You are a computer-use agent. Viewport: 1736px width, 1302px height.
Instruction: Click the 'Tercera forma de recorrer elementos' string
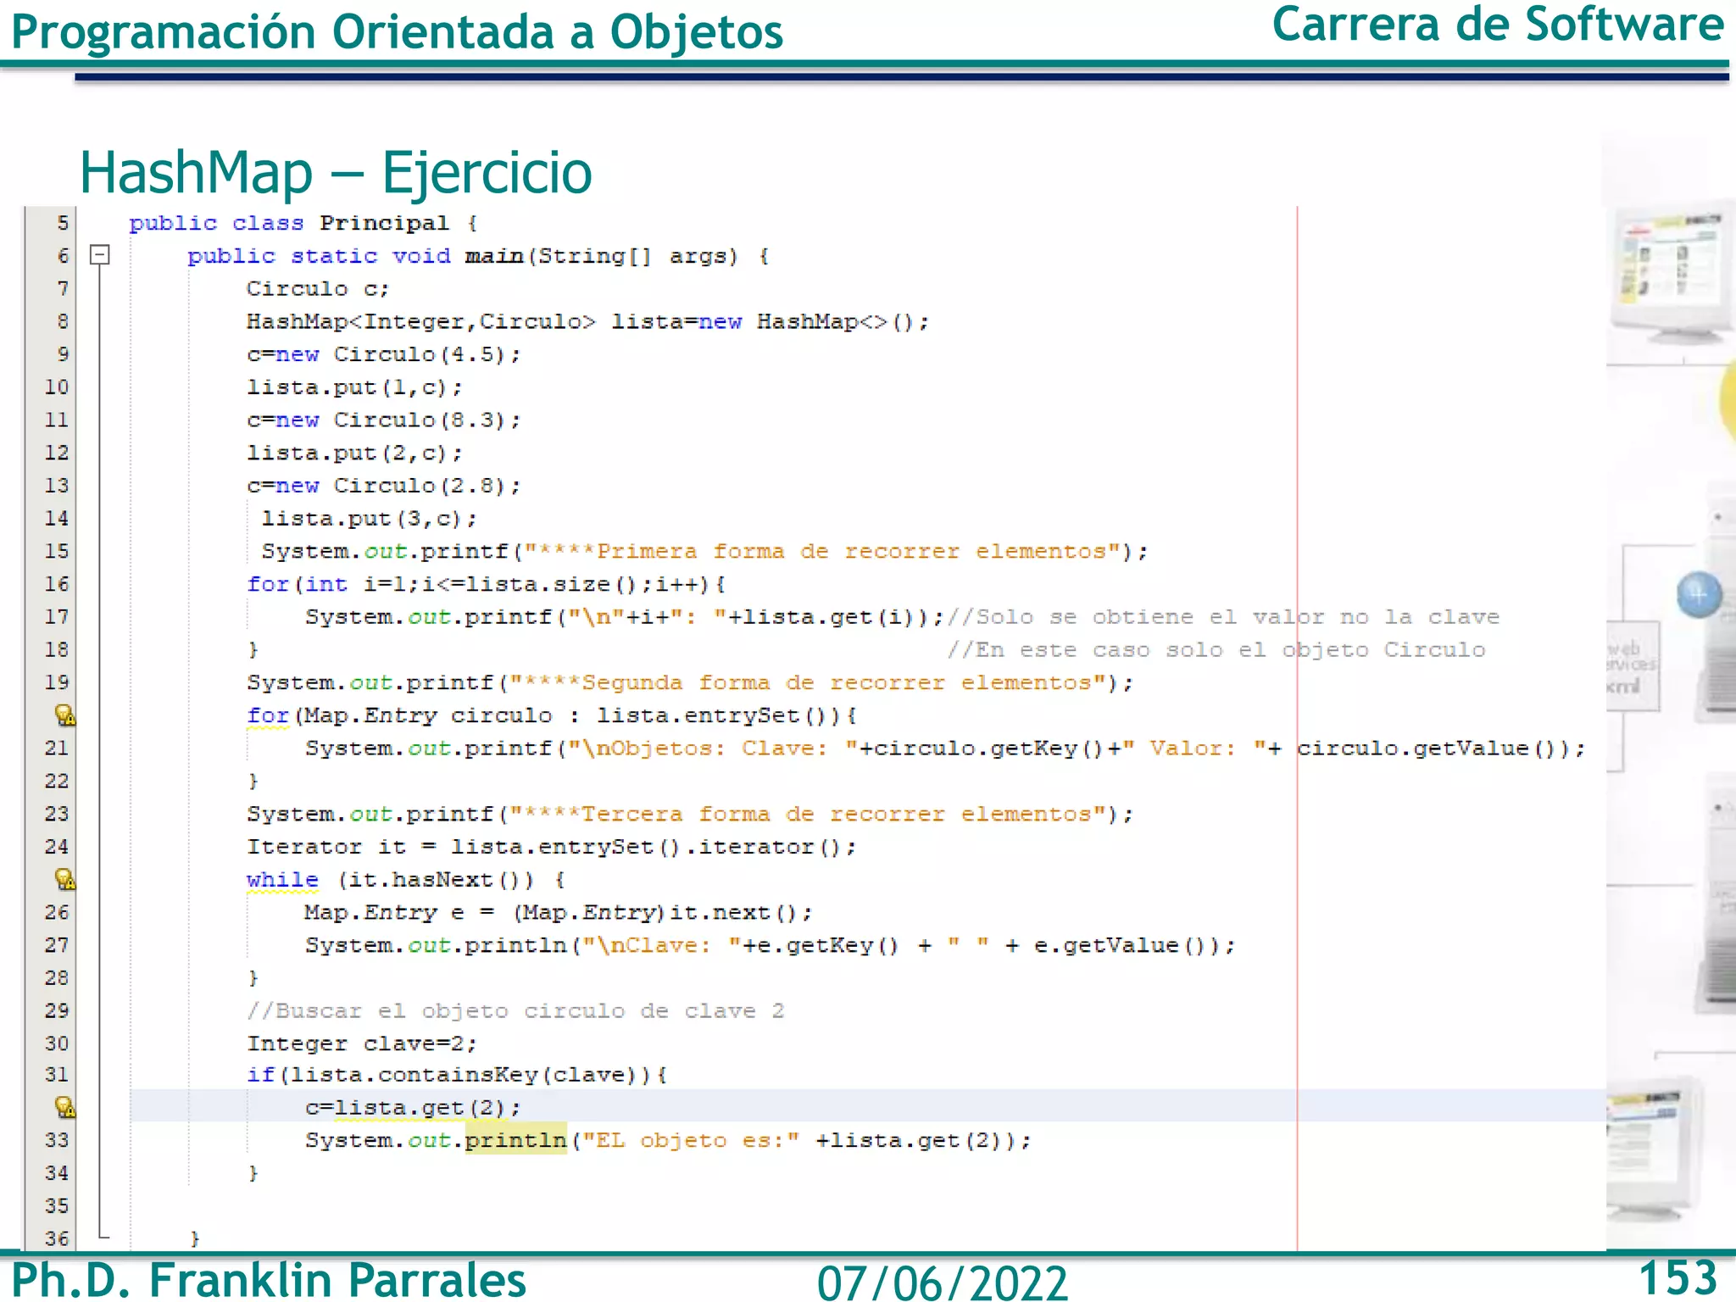(808, 815)
